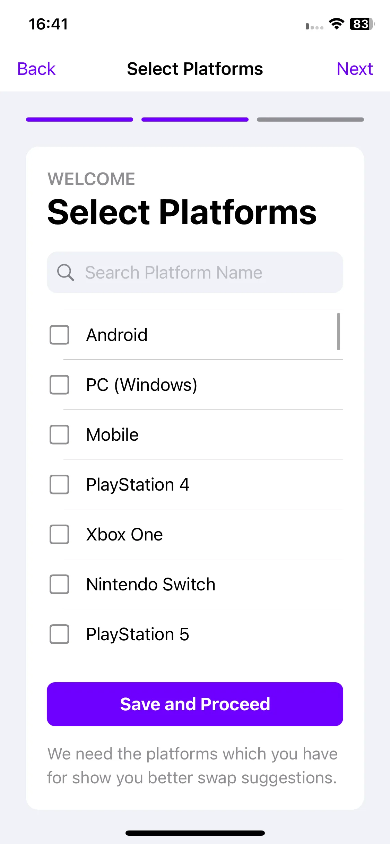
Task: Enable the PC (Windows) checkbox
Action: tap(59, 385)
